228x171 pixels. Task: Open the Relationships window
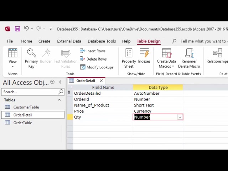[217, 56]
